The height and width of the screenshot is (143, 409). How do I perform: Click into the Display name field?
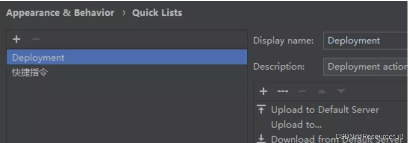pos(366,40)
